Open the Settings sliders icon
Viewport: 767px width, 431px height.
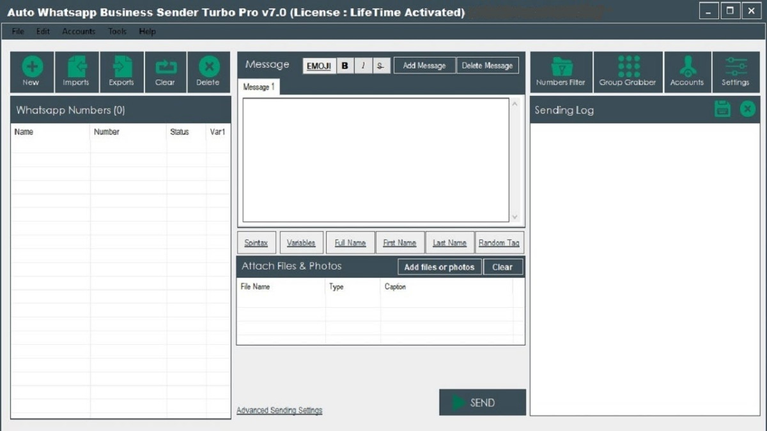pyautogui.click(x=736, y=68)
